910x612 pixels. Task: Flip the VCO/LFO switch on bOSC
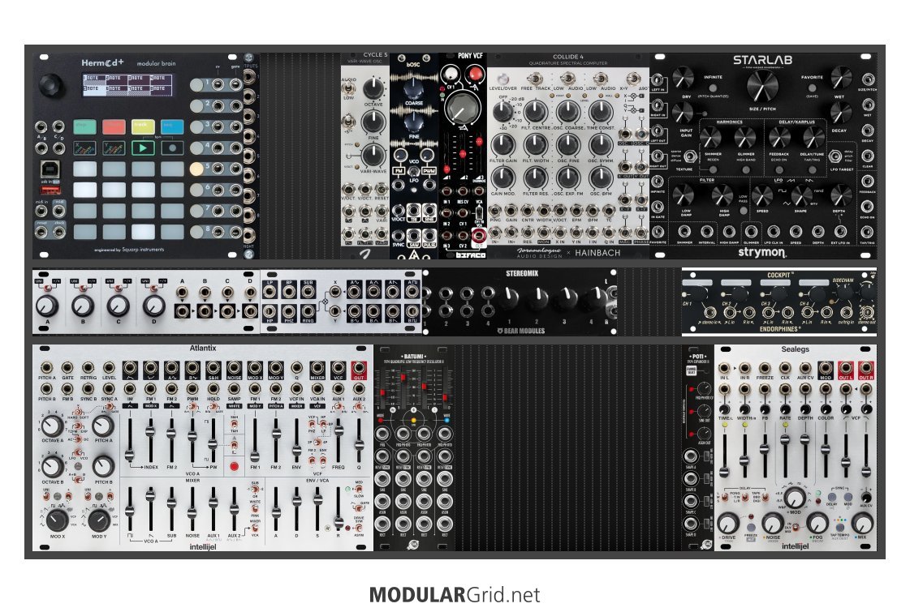[413, 172]
